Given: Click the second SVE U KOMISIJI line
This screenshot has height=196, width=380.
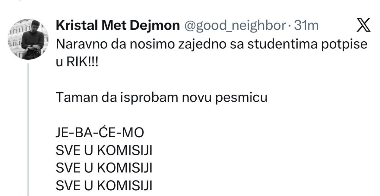Looking at the screenshot, I should (x=104, y=168).
